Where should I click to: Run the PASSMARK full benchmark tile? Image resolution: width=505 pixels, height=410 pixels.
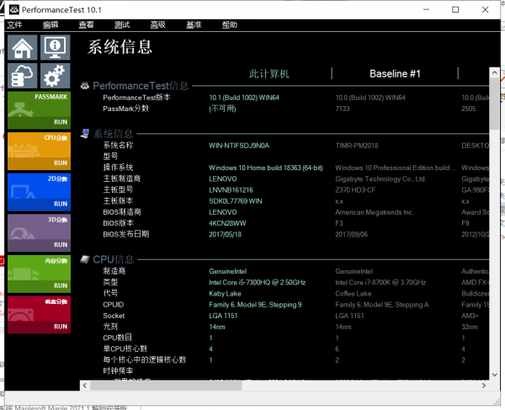[39, 110]
